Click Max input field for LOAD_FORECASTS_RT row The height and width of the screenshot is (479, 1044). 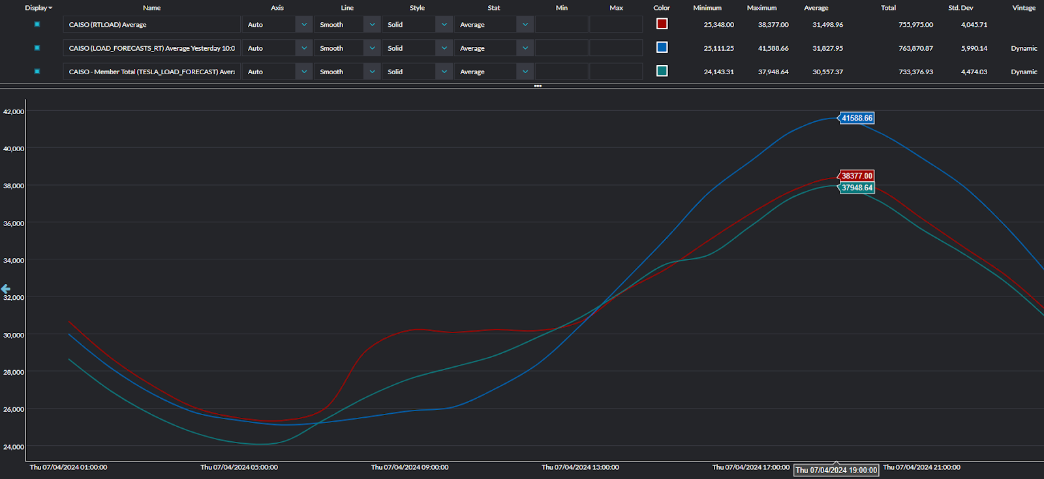click(x=616, y=48)
